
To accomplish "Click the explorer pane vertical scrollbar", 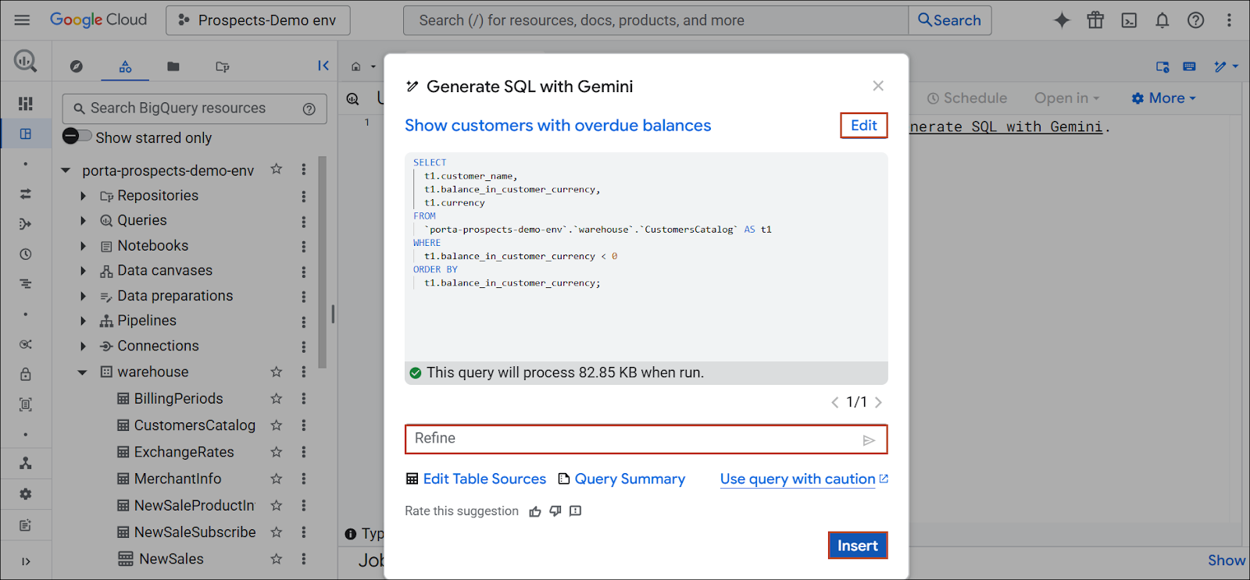I will pos(323,262).
